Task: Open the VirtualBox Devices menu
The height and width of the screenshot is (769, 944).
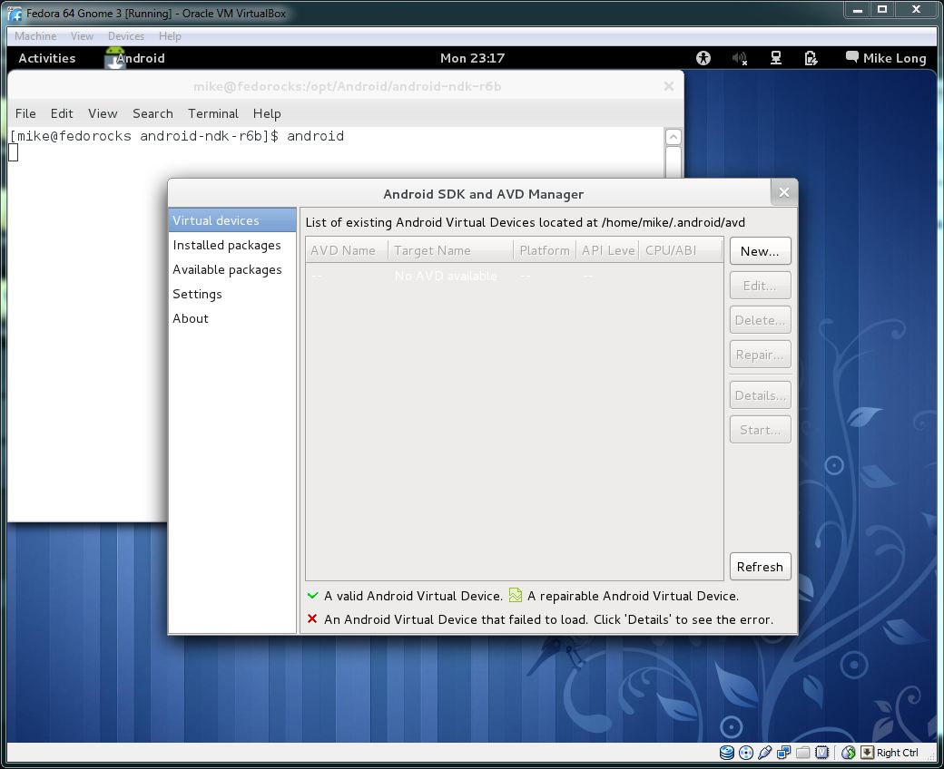Action: 126,36
